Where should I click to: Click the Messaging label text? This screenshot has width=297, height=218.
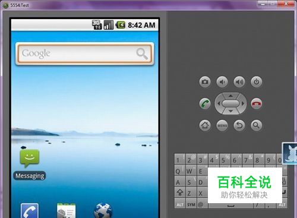point(30,176)
